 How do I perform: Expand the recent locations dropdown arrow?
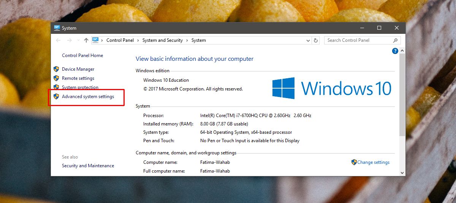[x=78, y=40]
